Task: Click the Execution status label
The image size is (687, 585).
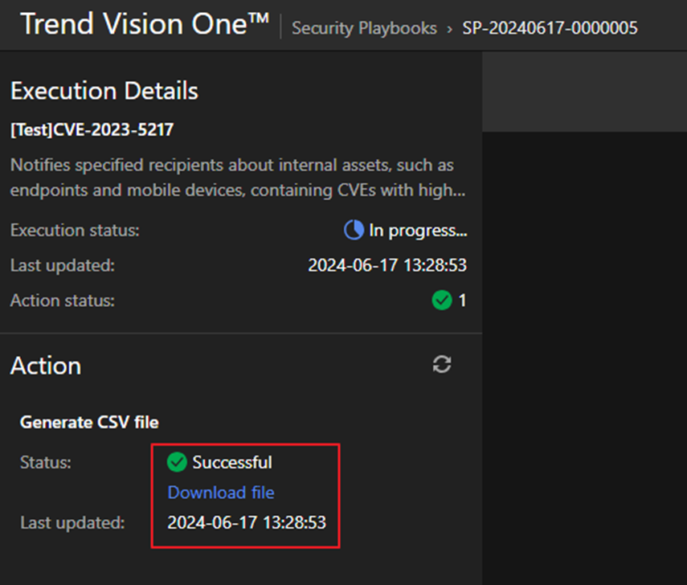Action: tap(75, 231)
